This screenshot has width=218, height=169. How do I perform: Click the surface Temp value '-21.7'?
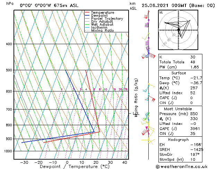click(x=196, y=78)
